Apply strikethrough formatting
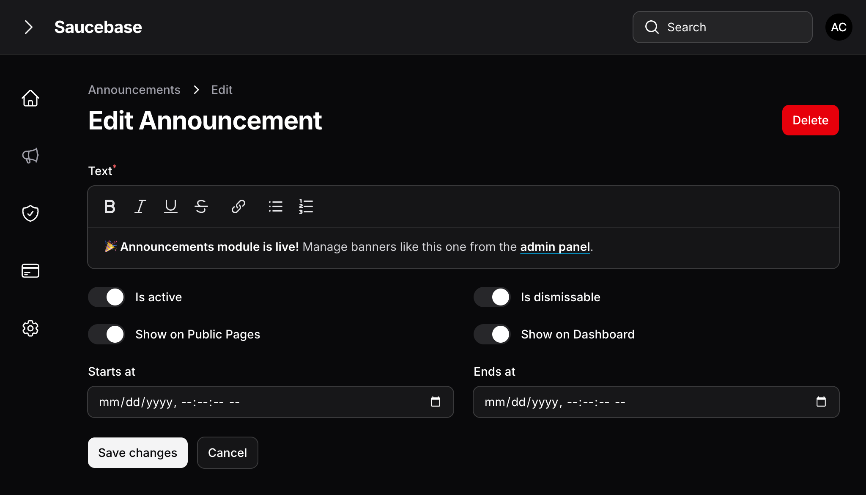 [x=201, y=206]
